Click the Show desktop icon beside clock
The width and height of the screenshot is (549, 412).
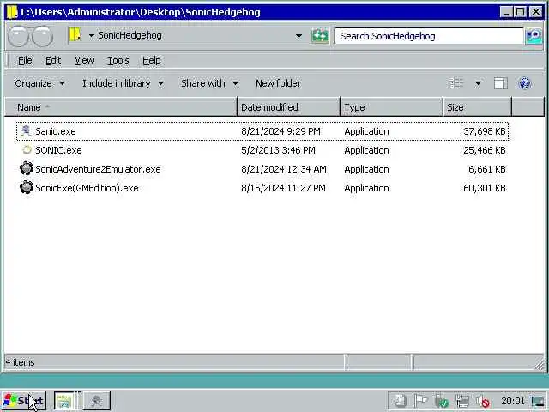(x=538, y=401)
